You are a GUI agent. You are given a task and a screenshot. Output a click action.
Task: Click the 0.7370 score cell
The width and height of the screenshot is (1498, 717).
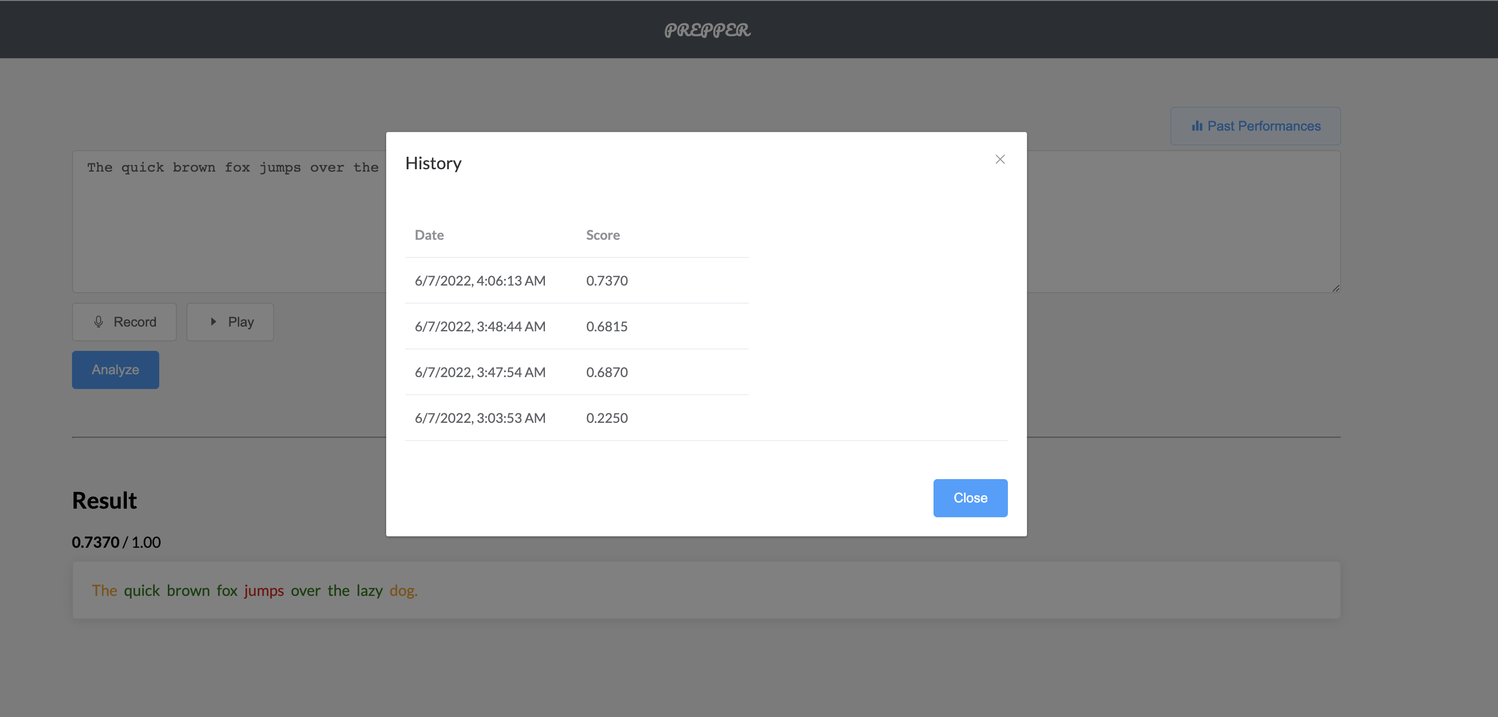coord(606,281)
